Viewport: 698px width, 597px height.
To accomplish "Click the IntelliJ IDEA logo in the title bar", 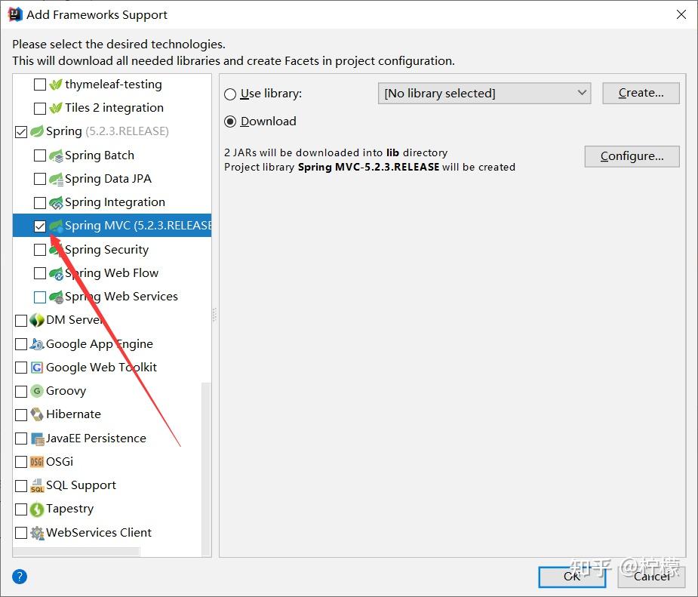I will (14, 14).
